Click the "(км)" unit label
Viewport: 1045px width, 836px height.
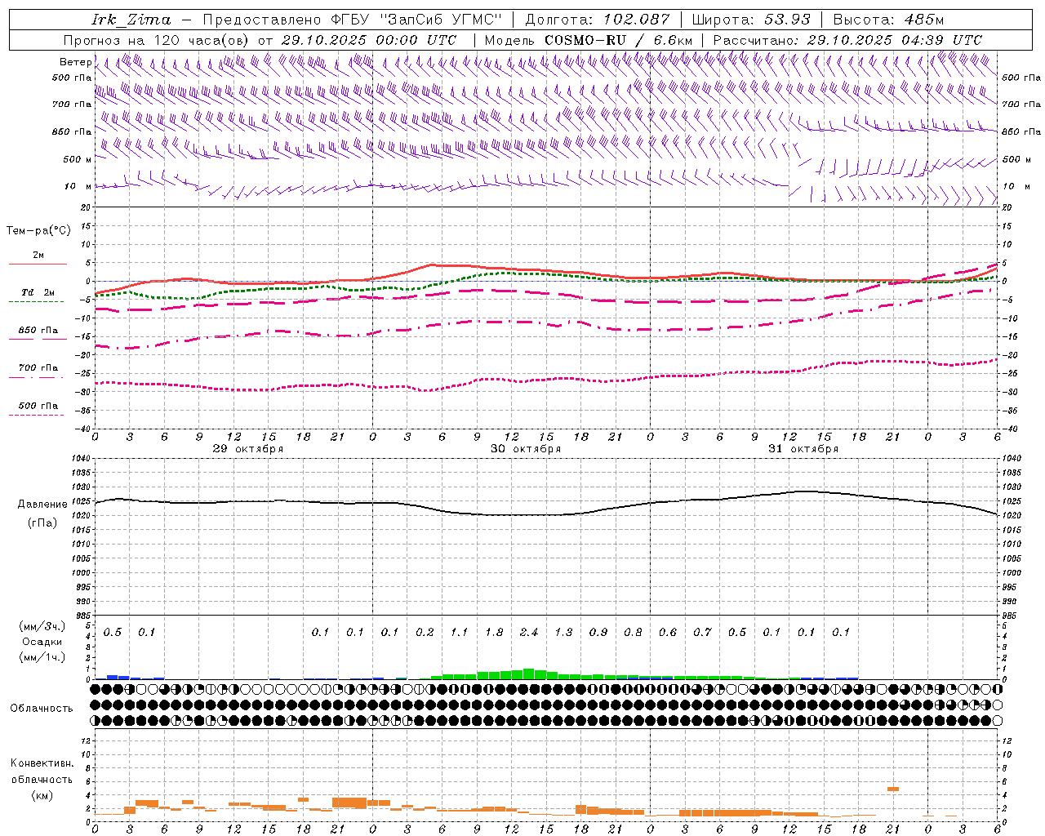(x=42, y=794)
